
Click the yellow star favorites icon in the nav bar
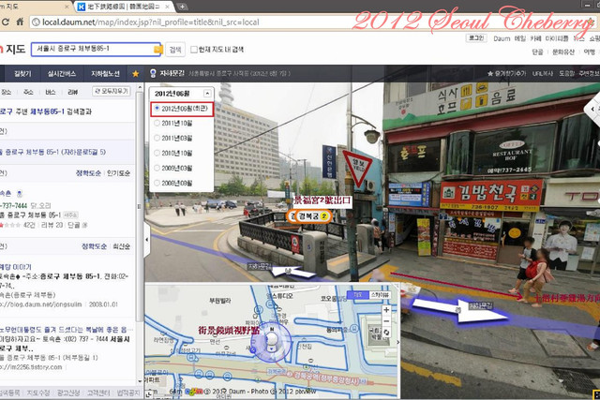135,73
